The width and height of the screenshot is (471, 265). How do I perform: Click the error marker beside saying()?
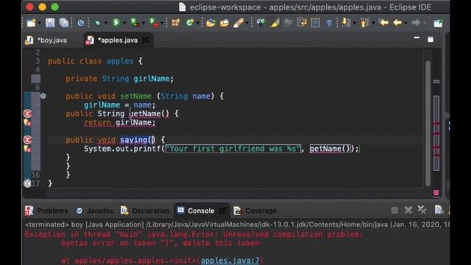click(x=27, y=139)
